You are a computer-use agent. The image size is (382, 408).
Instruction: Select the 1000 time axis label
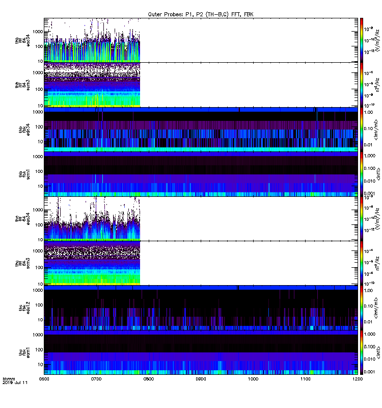(253, 379)
